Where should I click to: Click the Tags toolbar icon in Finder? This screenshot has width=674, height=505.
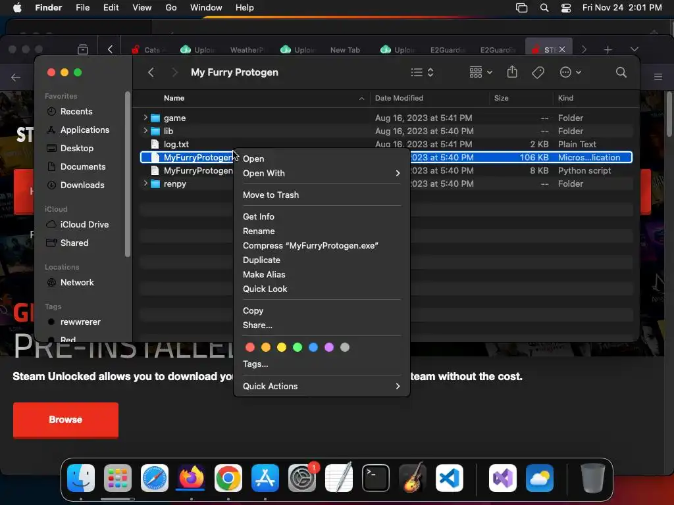pos(538,72)
